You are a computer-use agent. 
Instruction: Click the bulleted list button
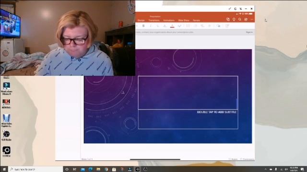188,26
